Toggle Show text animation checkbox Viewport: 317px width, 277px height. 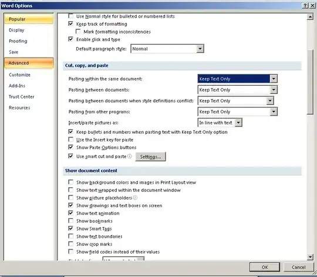point(71,213)
